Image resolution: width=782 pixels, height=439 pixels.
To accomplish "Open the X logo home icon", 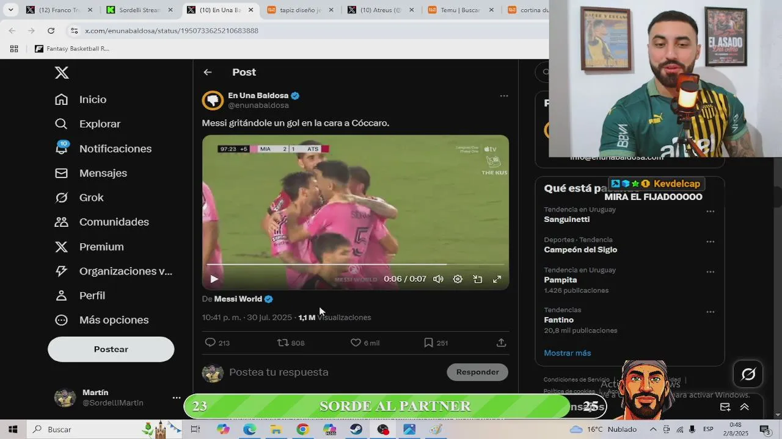I will (x=62, y=73).
